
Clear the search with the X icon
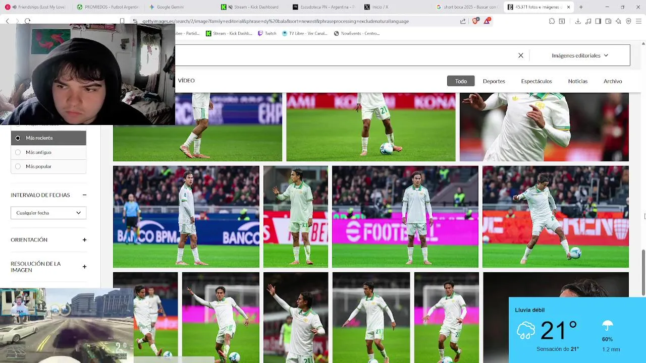(521, 55)
